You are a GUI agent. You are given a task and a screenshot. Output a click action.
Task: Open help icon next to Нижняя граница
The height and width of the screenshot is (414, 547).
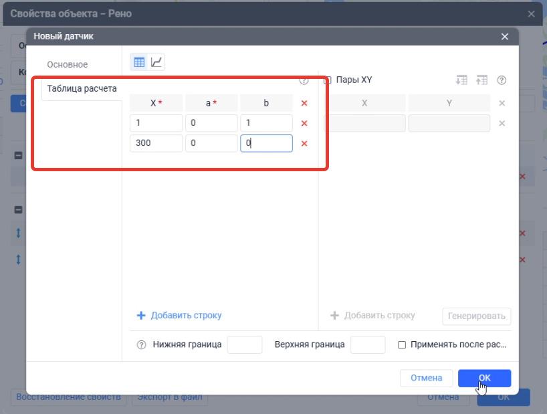point(141,344)
